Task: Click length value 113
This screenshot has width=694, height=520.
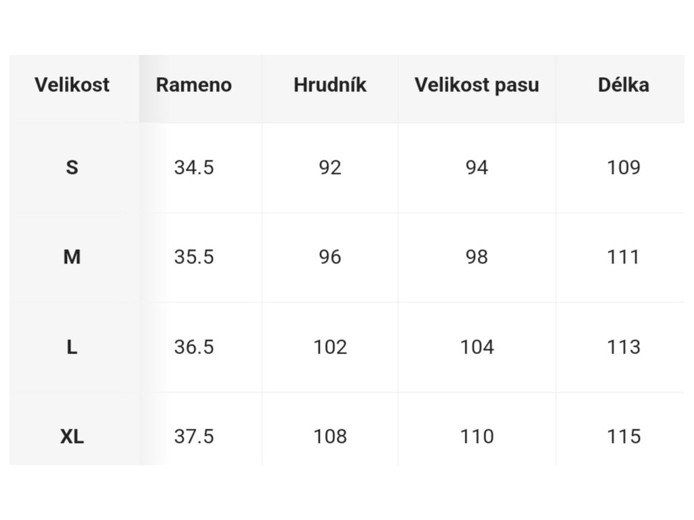Action: coord(624,347)
